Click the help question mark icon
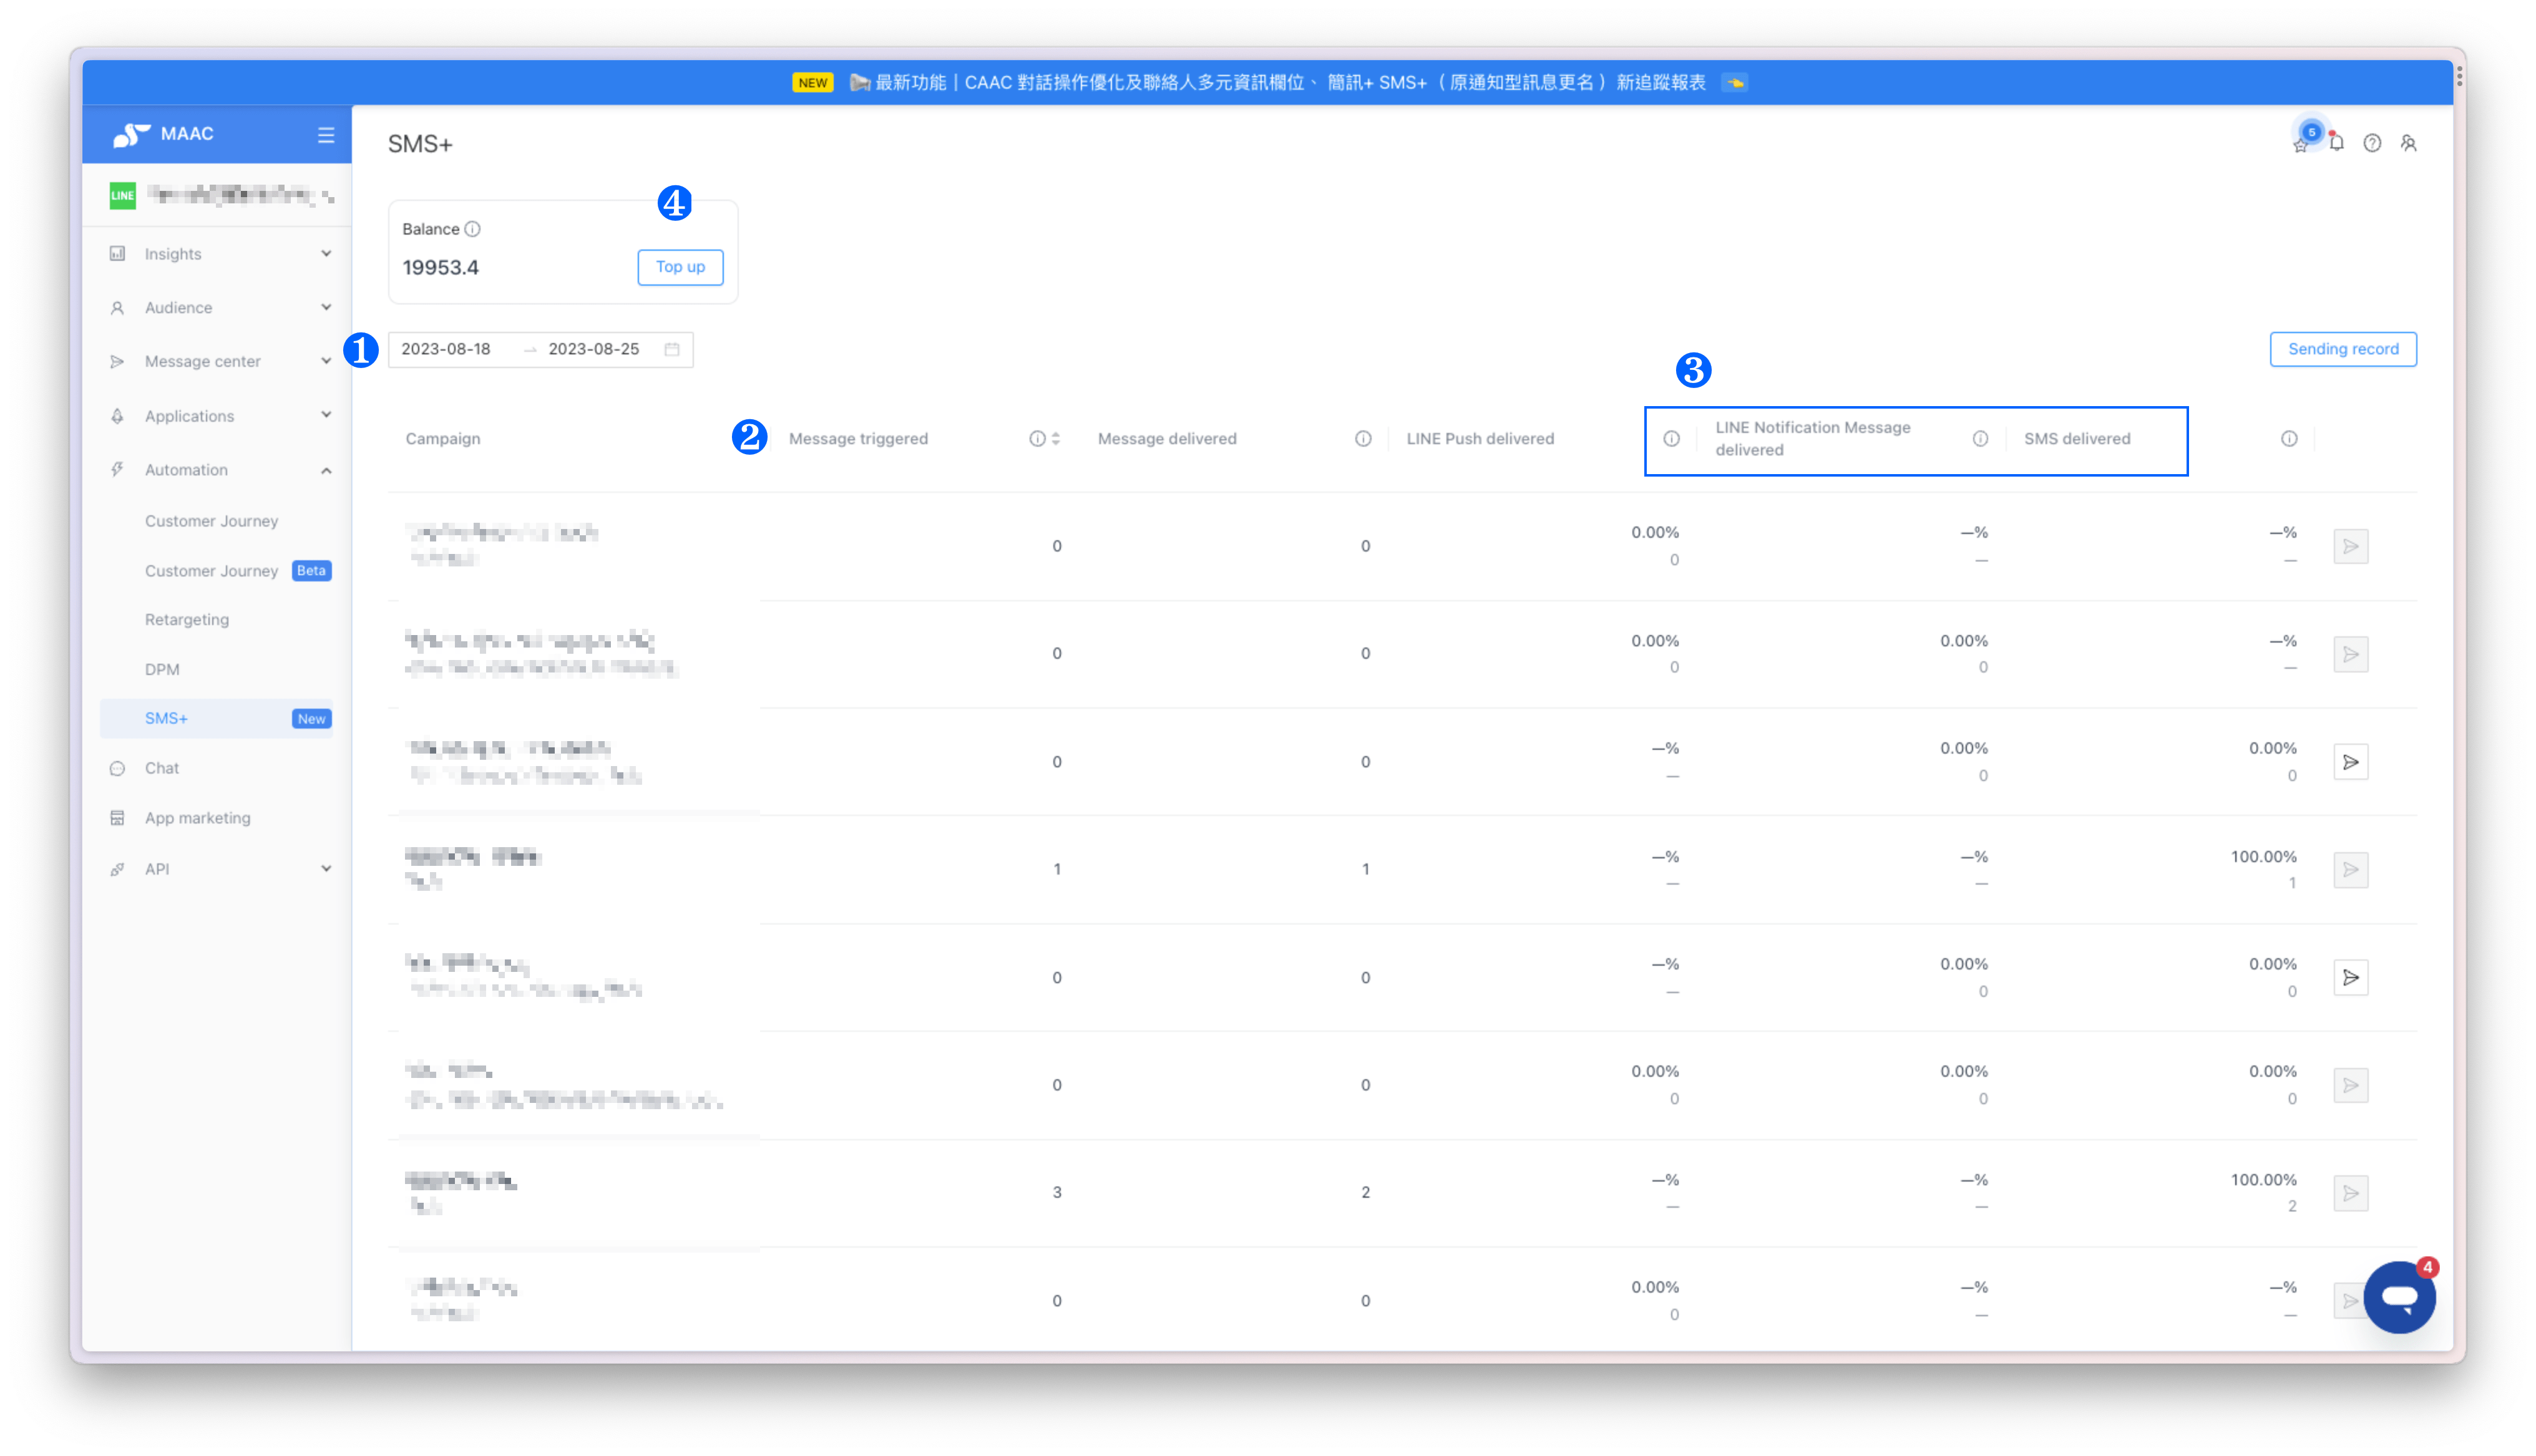 click(x=2372, y=143)
